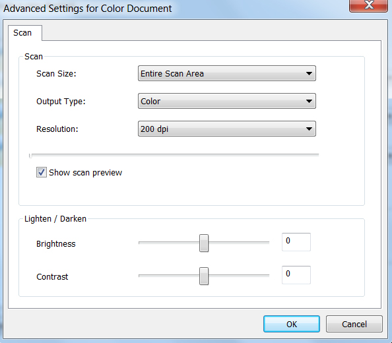The image size is (392, 343).
Task: Click the Brightness value input field
Action: 296,242
